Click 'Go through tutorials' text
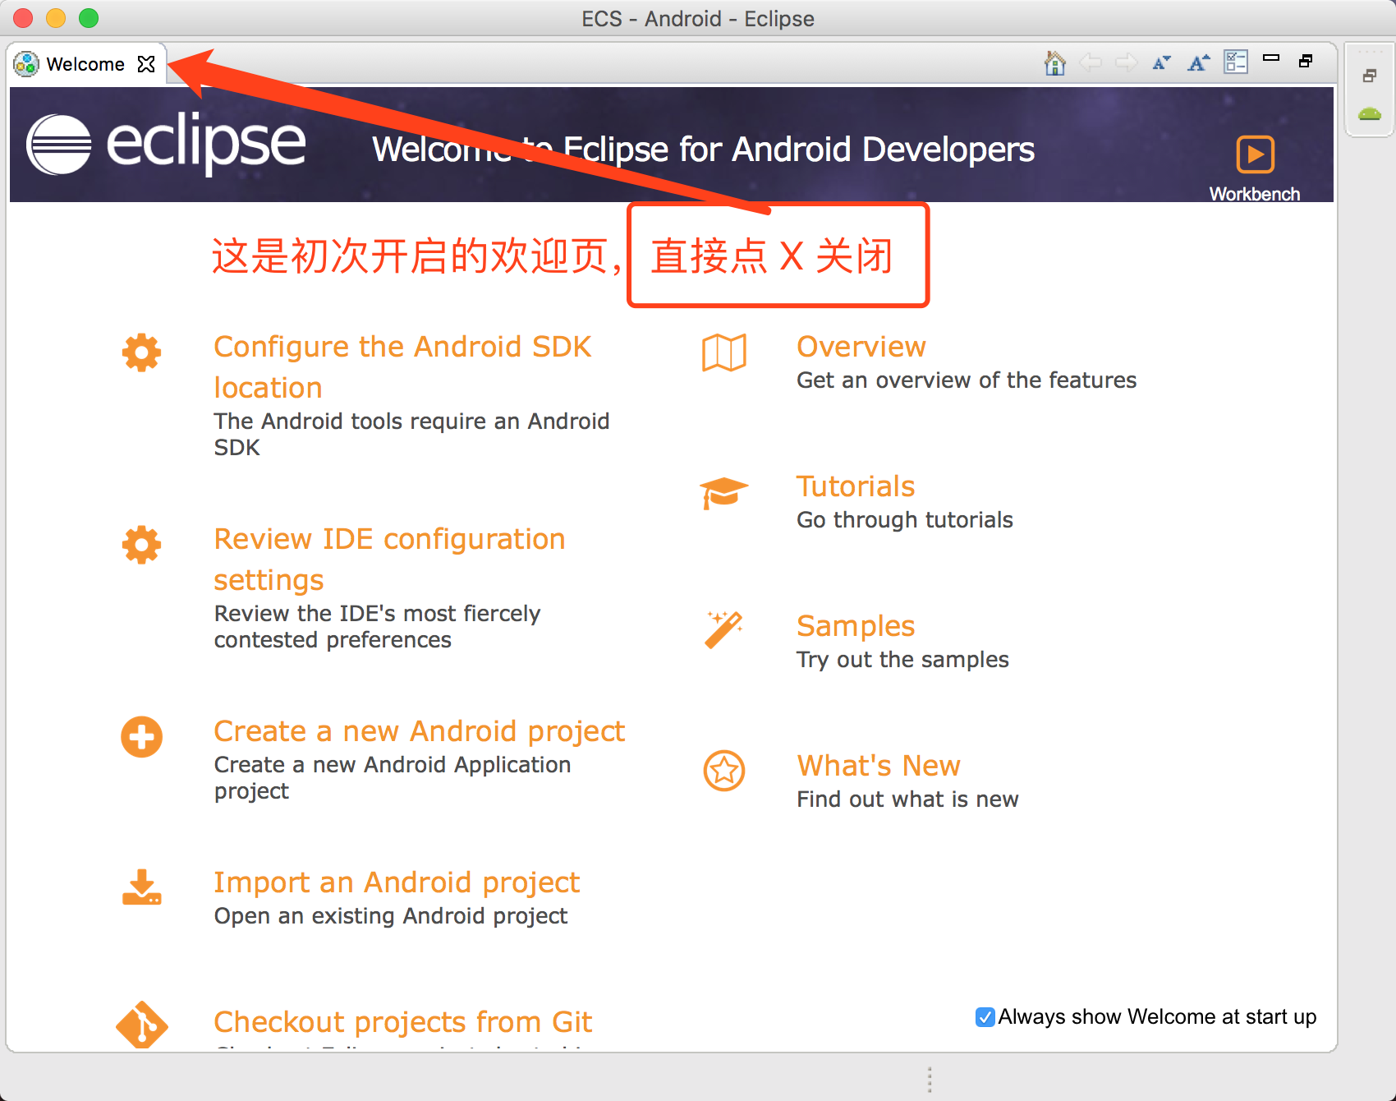 tap(905, 520)
